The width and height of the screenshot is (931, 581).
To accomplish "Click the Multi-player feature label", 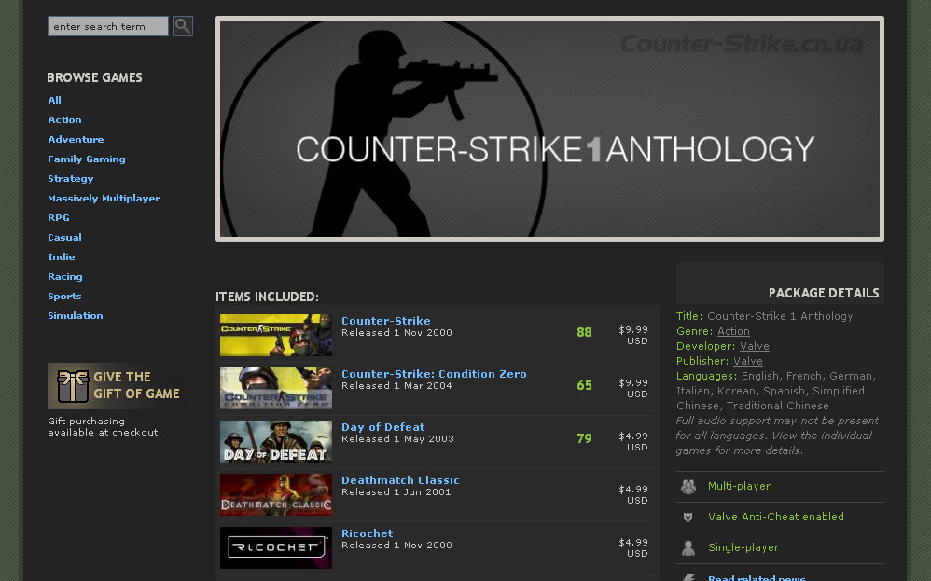I will pos(739,486).
